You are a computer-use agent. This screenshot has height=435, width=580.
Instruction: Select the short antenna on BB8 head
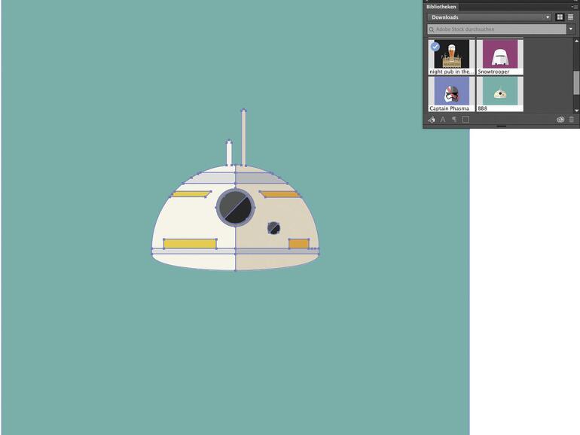[229, 153]
